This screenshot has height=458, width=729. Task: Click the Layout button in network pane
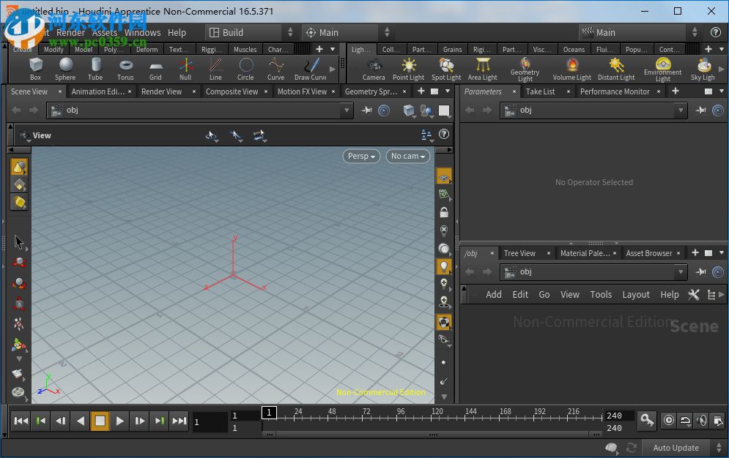(636, 294)
